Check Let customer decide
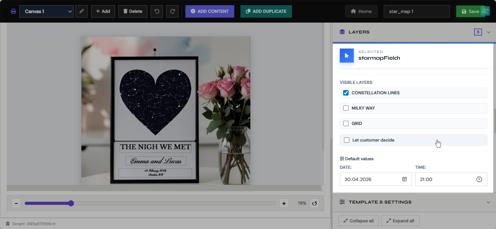The image size is (496, 229). coord(347,140)
